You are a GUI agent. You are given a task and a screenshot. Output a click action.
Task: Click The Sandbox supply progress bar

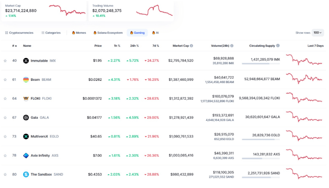click(x=261, y=177)
